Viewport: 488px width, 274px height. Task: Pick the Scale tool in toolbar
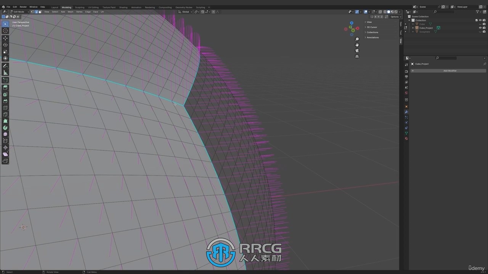point(5,51)
